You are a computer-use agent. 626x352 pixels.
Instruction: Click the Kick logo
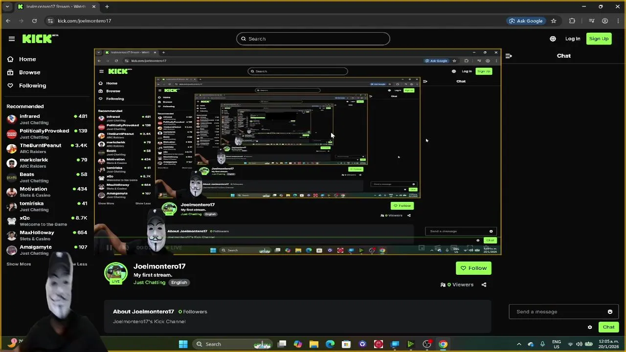click(40, 39)
